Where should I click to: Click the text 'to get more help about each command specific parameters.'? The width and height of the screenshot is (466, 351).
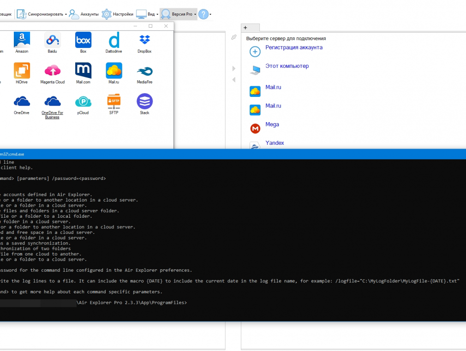87,292
